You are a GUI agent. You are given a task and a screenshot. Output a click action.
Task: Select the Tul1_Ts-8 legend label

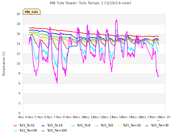pos(84,125)
